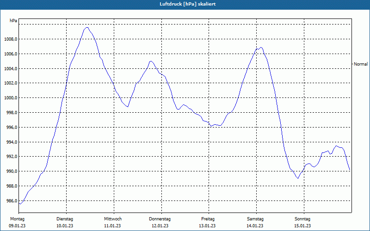Image resolution: width=370 pixels, height=231 pixels.
Task: Click the '990,0' axis value
Action: [x=12, y=171]
